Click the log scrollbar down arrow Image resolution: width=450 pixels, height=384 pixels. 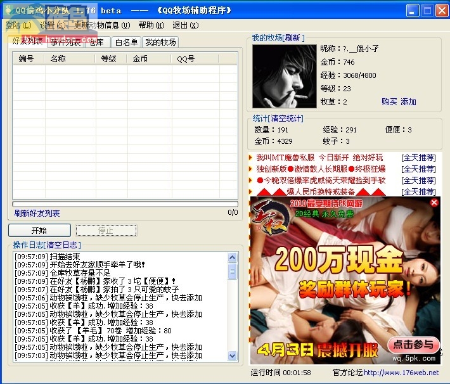click(233, 356)
